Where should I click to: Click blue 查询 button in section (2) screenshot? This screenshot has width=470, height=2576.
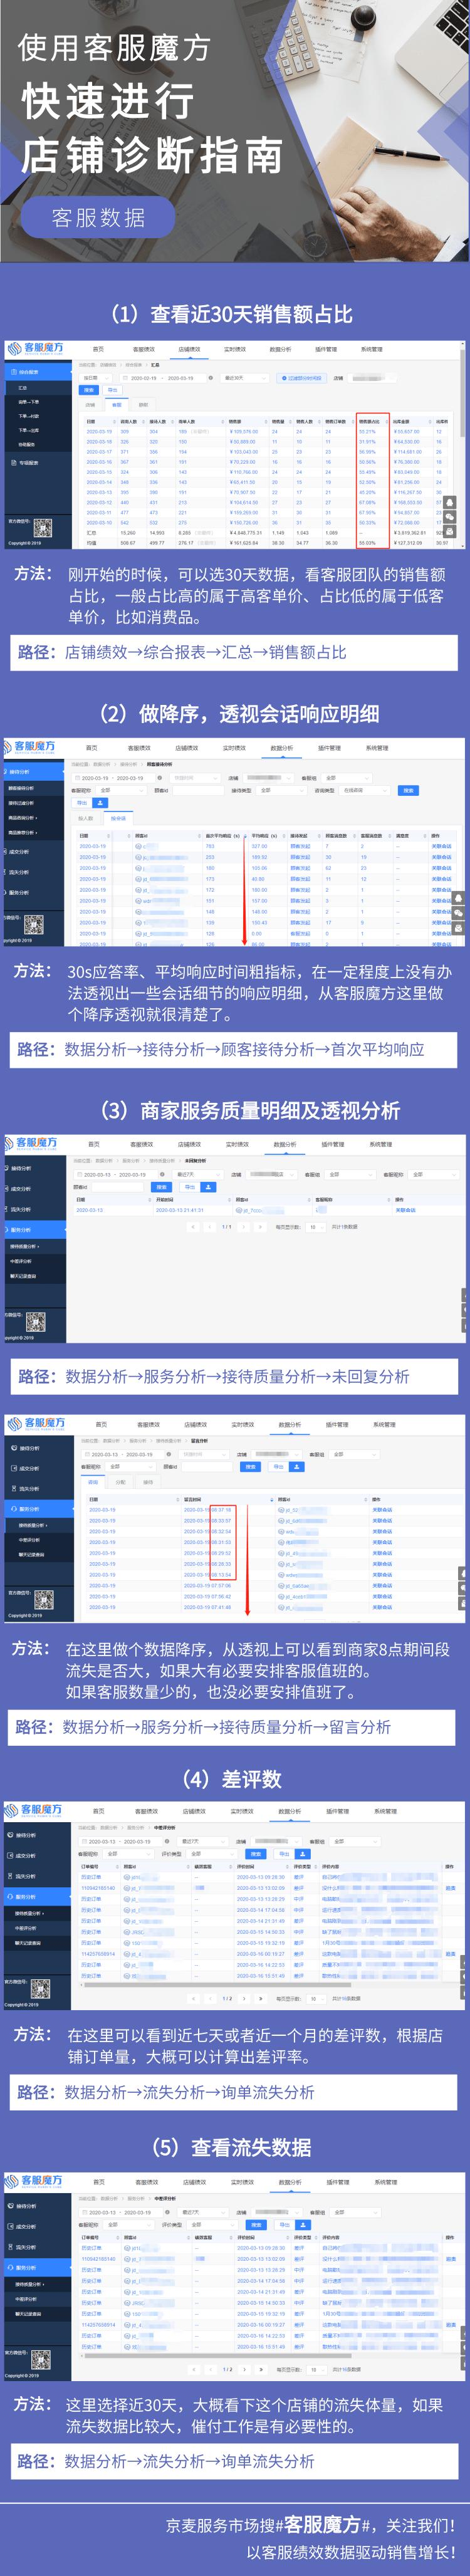[408, 791]
